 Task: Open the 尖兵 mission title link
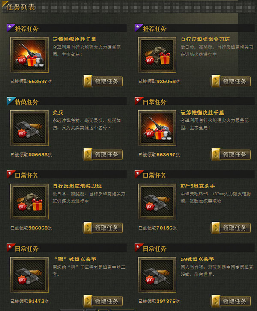58,113
